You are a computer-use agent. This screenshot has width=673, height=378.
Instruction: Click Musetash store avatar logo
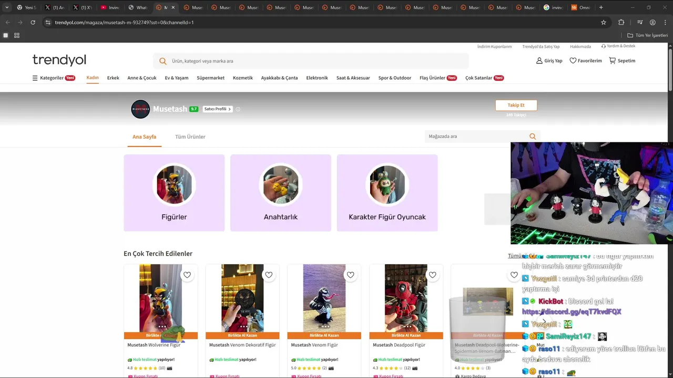pyautogui.click(x=140, y=109)
